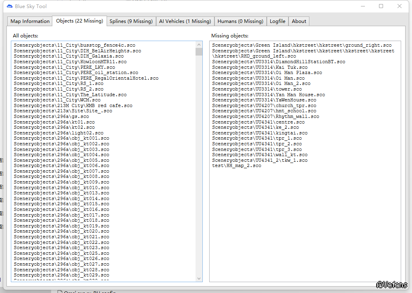
Task: Click the Blue Sky Tool cloud icon
Action: coord(10,6)
